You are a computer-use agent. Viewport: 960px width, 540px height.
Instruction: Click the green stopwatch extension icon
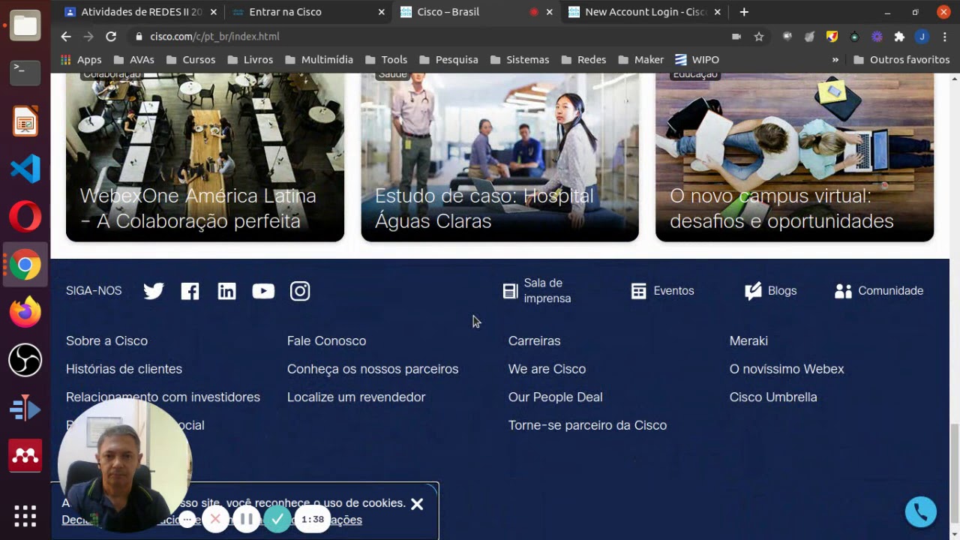click(x=854, y=36)
